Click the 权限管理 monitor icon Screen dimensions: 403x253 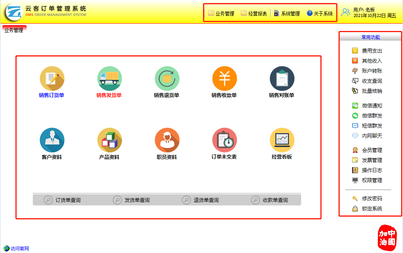pyautogui.click(x=355, y=180)
